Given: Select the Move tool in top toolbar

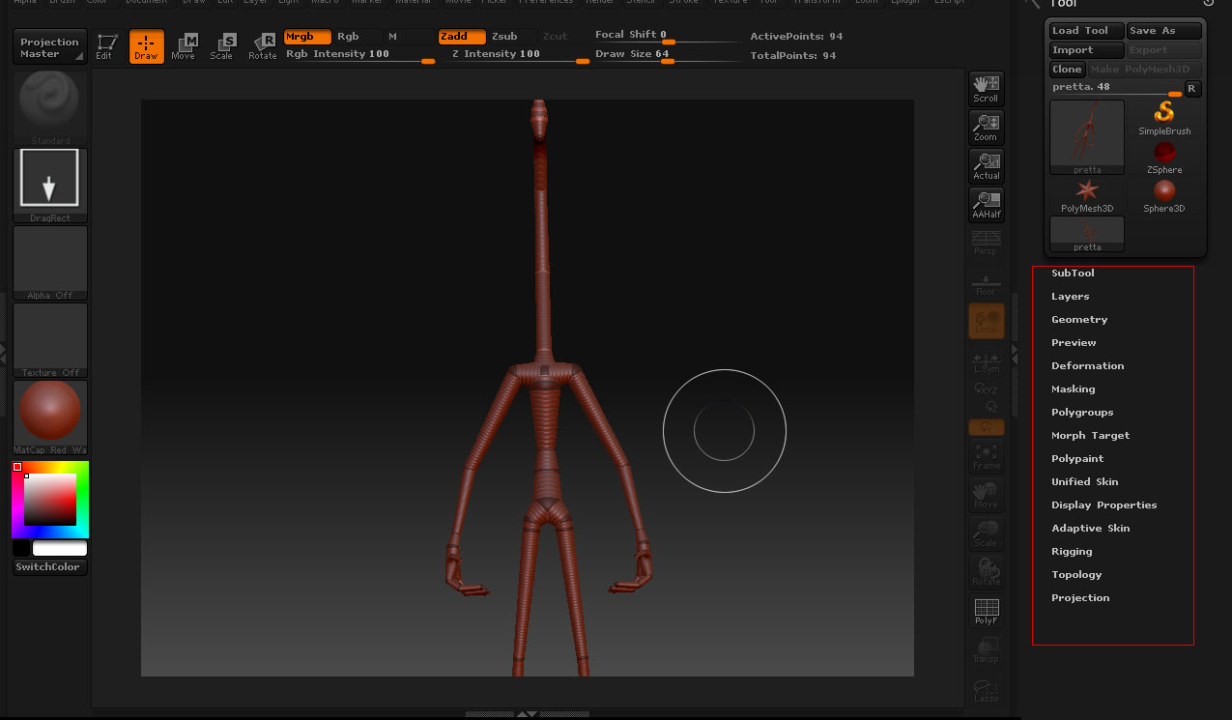Looking at the screenshot, I should [x=184, y=45].
